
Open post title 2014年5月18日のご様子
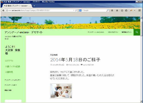click(75, 60)
